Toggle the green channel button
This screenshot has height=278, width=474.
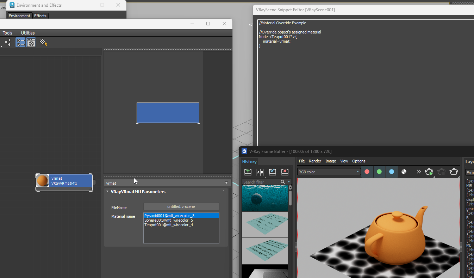pos(379,172)
